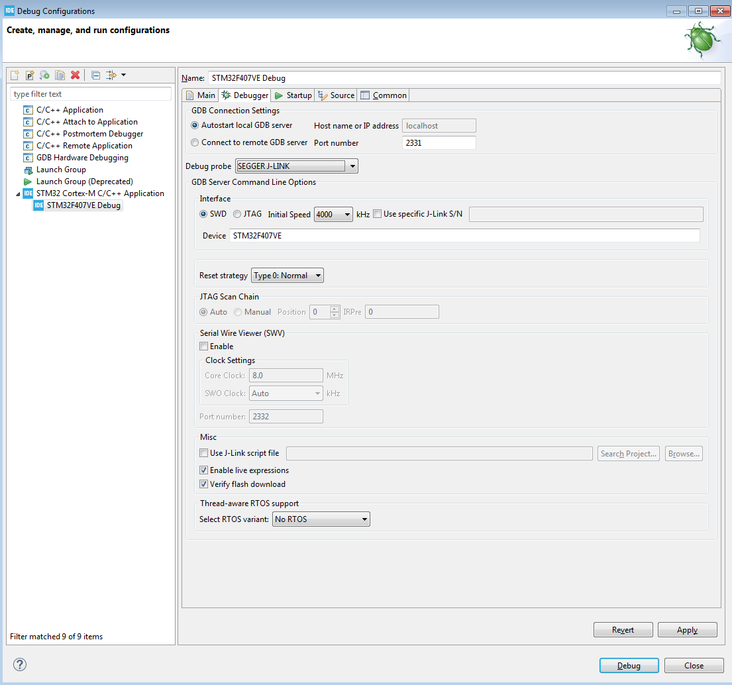The width and height of the screenshot is (732, 685).
Task: Collapse the STM32 Cortex-M C/C++ Application node
Action: (18, 193)
